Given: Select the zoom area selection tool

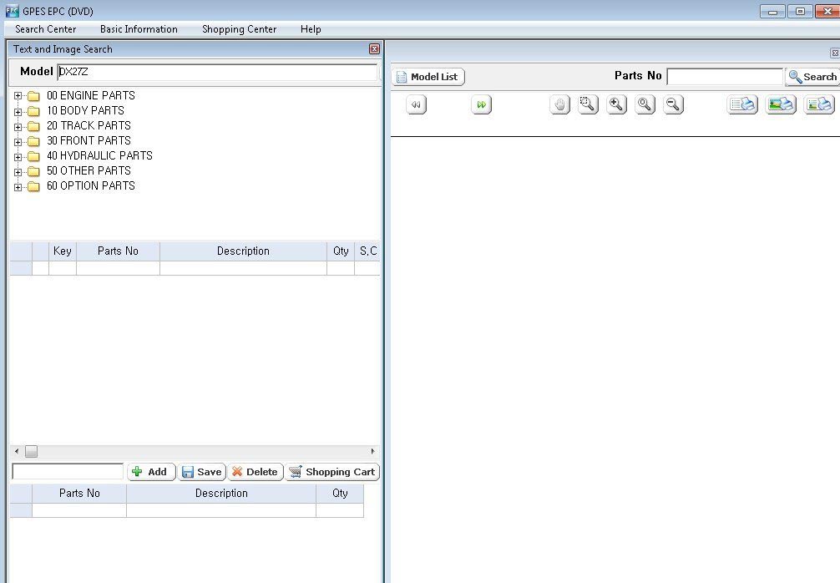Looking at the screenshot, I should click(x=589, y=104).
